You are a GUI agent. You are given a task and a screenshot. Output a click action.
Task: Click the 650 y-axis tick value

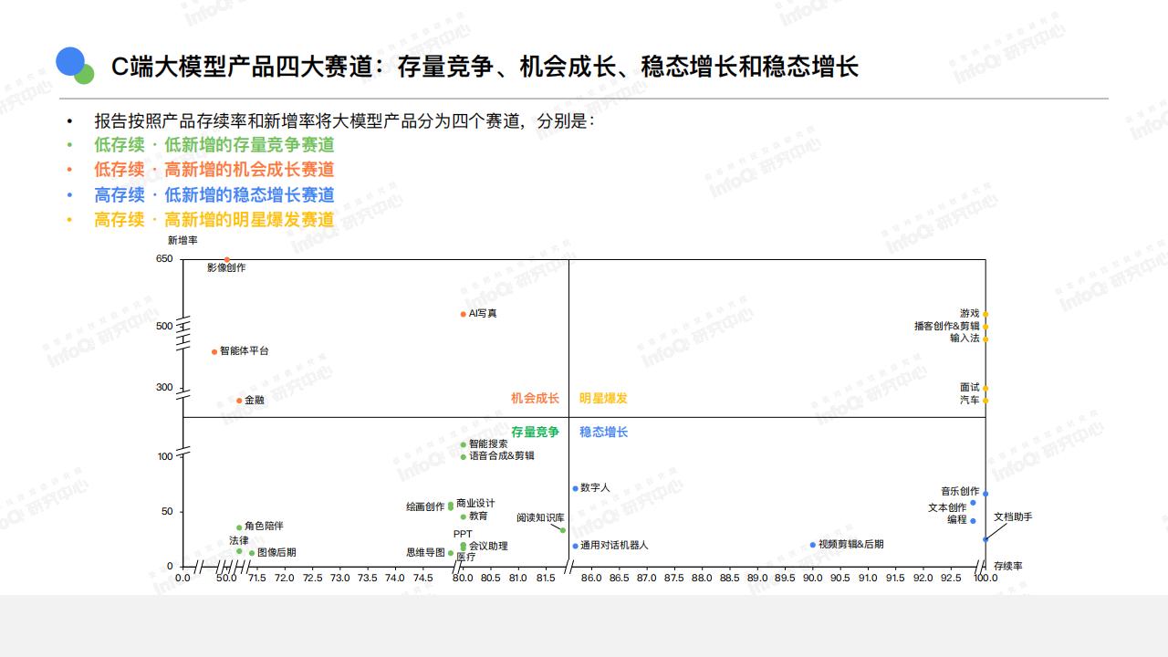164,259
